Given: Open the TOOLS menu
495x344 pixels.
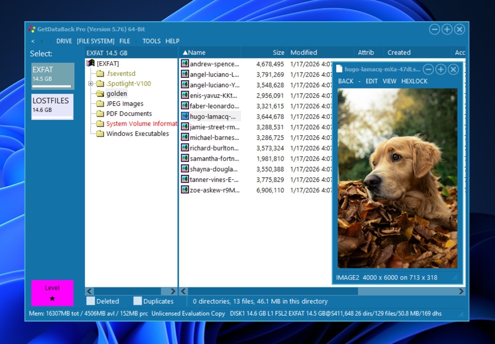Looking at the screenshot, I should (151, 41).
